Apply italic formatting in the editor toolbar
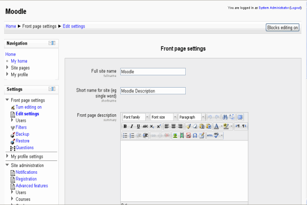Screen dimensions: 307x205 pyautogui.click(x=131, y=126)
